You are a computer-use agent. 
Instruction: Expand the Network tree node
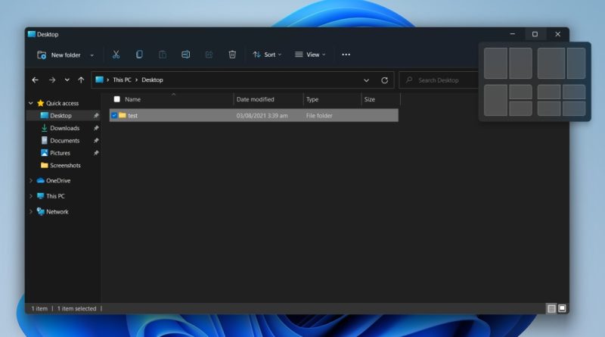pyautogui.click(x=31, y=211)
